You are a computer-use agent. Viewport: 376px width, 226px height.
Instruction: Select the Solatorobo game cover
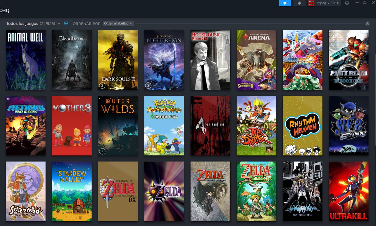(x=26, y=192)
